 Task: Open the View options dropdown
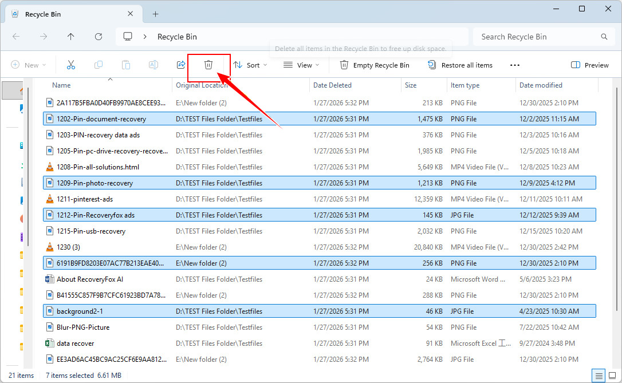[x=301, y=65]
